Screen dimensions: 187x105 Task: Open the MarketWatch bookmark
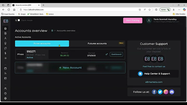coord(36,14)
